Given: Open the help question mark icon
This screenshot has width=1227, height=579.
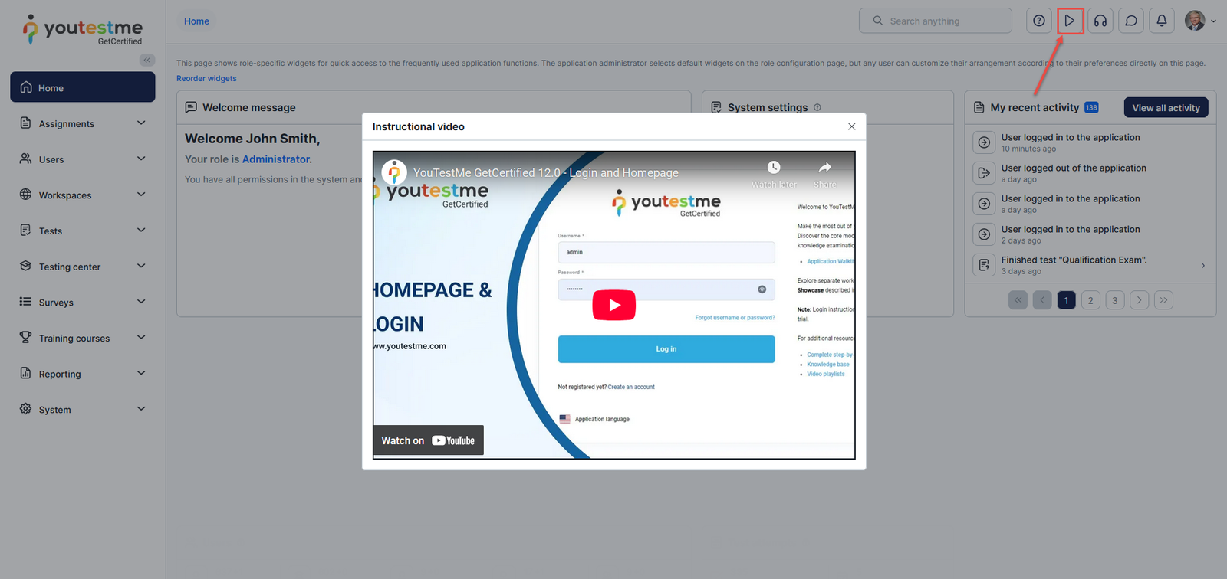Looking at the screenshot, I should 1038,21.
